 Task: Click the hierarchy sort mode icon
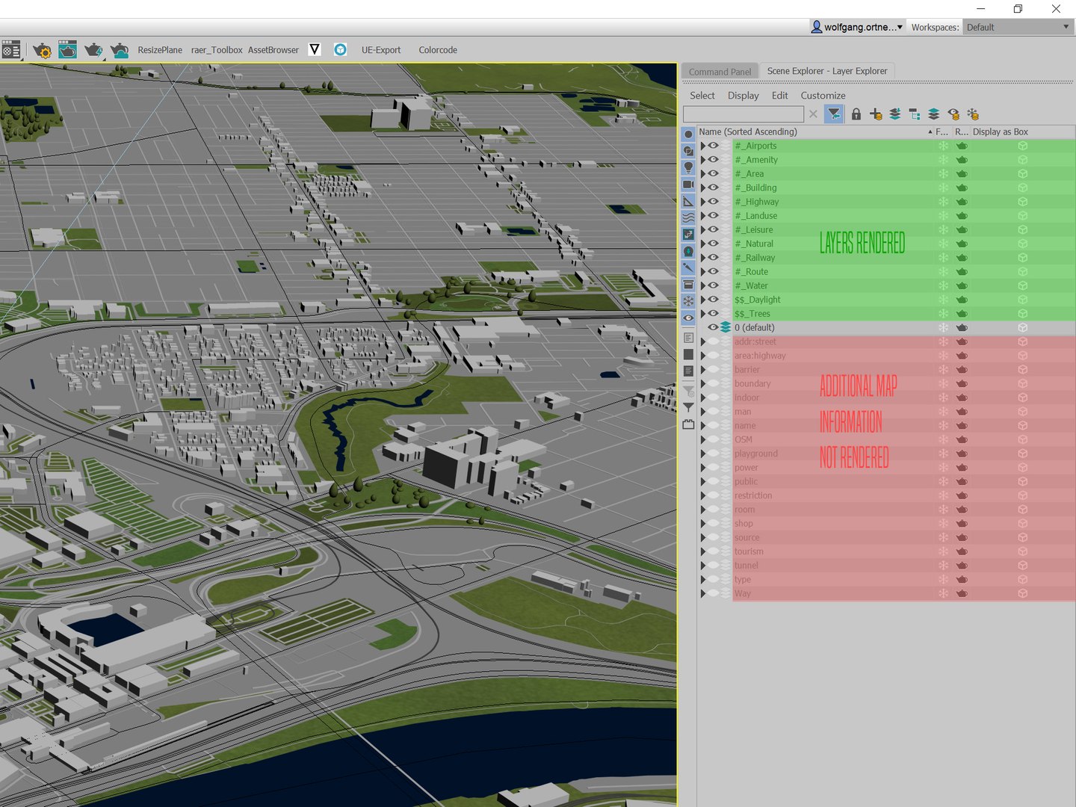[915, 114]
